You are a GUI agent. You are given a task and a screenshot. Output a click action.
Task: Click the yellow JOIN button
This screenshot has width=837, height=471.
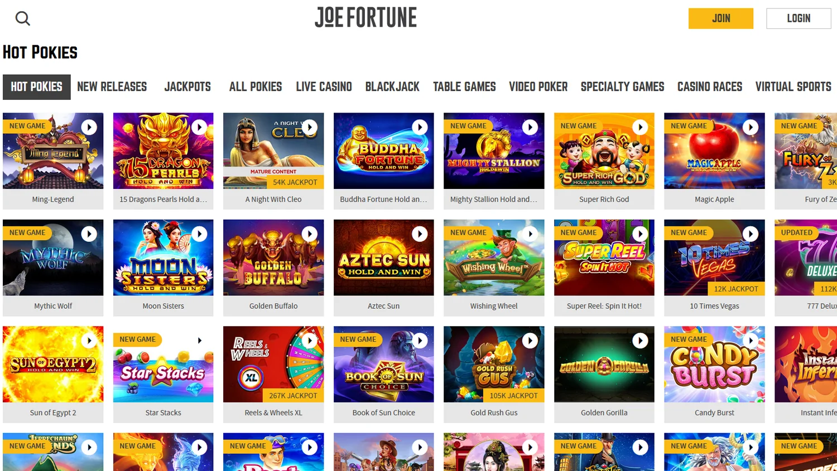click(x=721, y=18)
